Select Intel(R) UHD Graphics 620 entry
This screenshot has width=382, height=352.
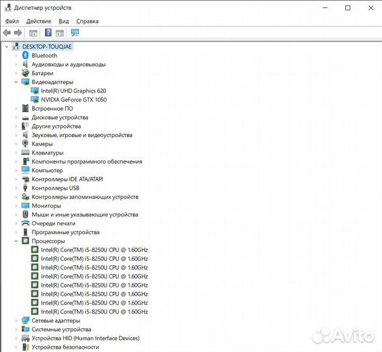pyautogui.click(x=73, y=91)
